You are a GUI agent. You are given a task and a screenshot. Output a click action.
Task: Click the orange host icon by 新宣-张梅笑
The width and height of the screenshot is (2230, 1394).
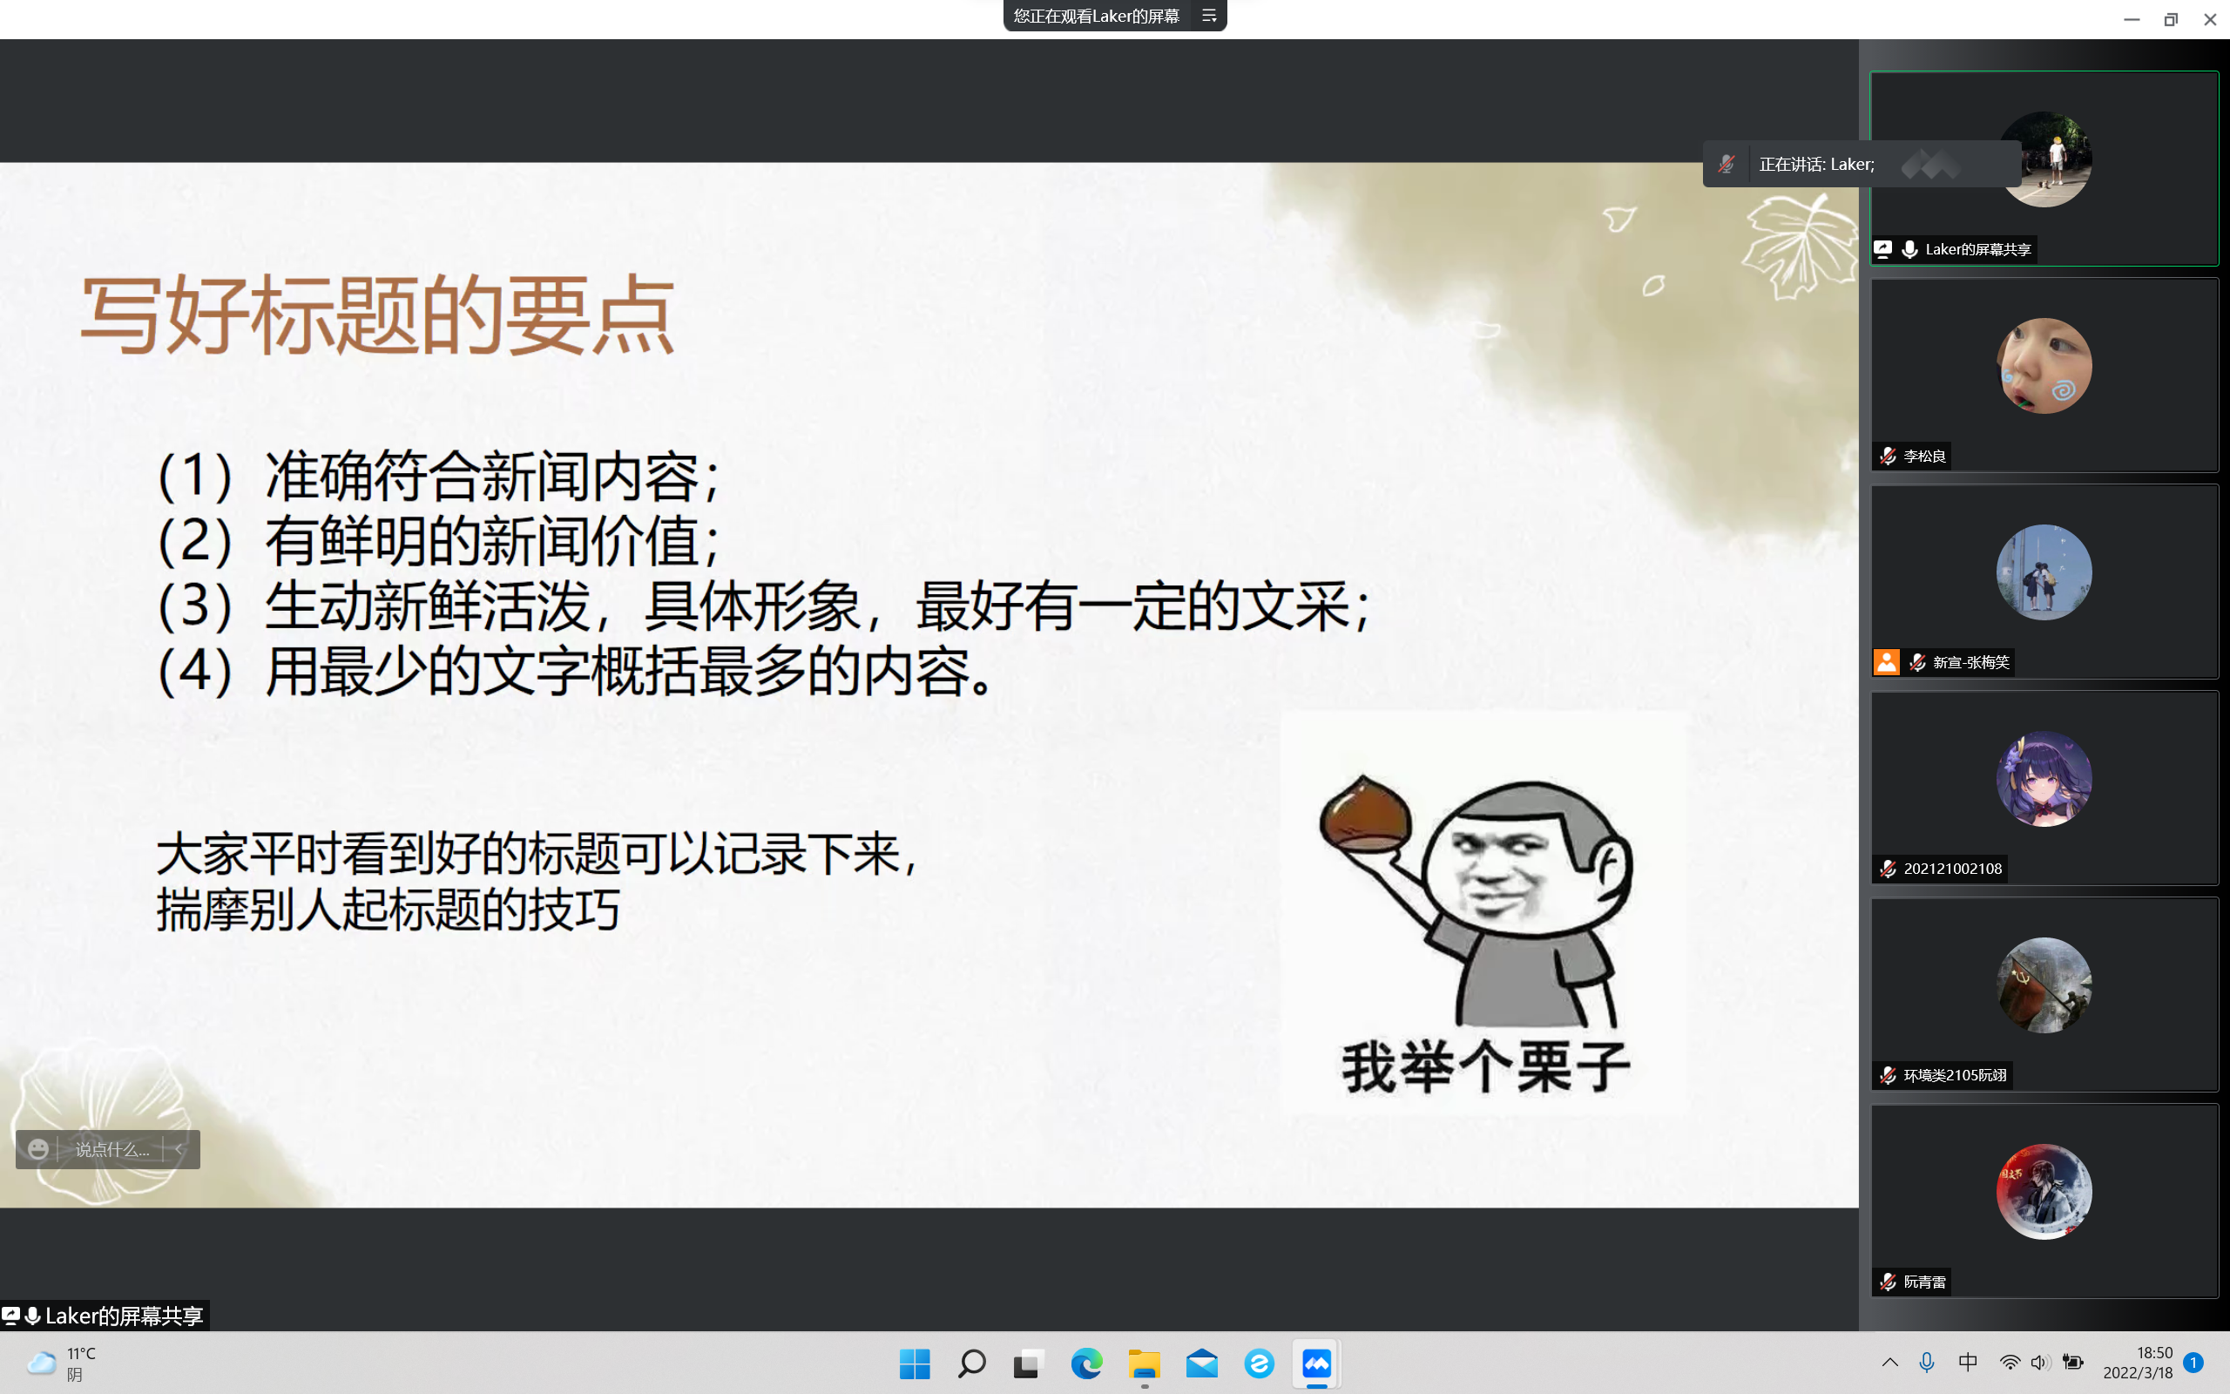[x=1886, y=662]
